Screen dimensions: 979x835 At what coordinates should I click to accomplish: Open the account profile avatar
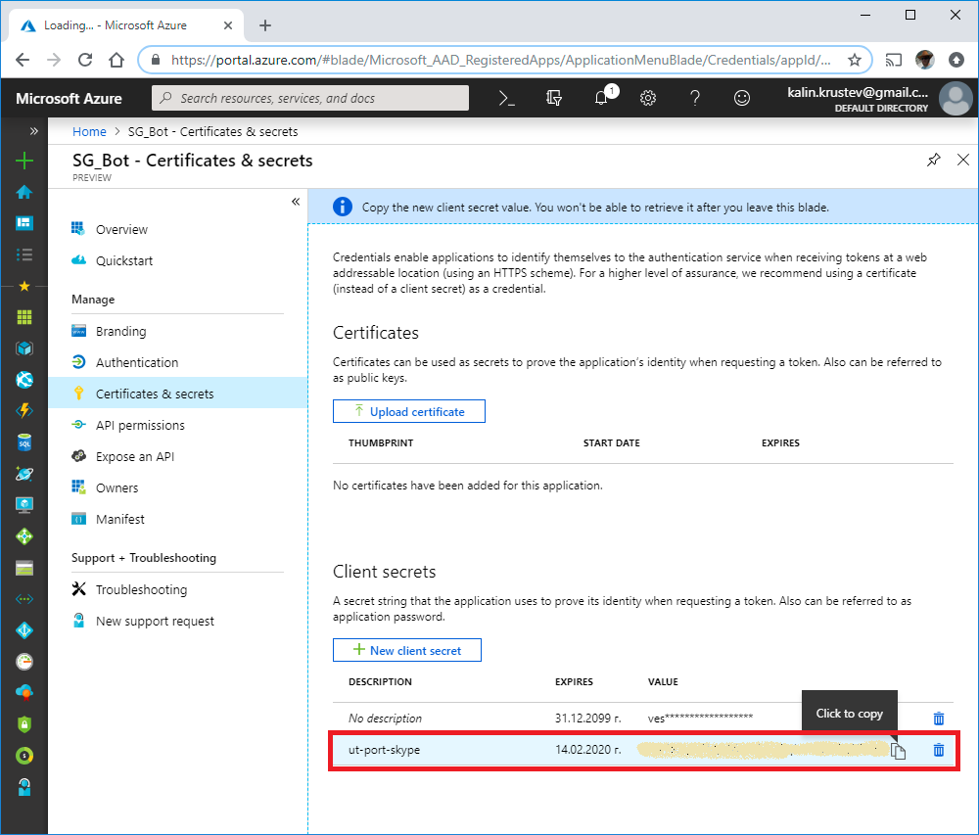pyautogui.click(x=956, y=98)
